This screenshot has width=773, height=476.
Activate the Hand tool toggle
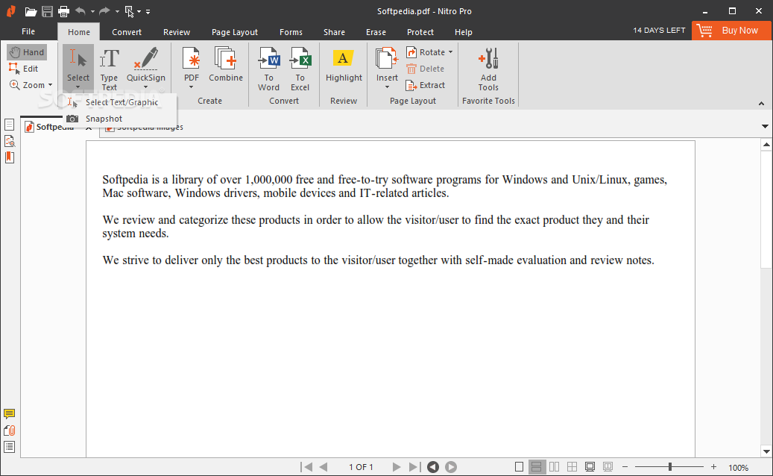(x=27, y=52)
